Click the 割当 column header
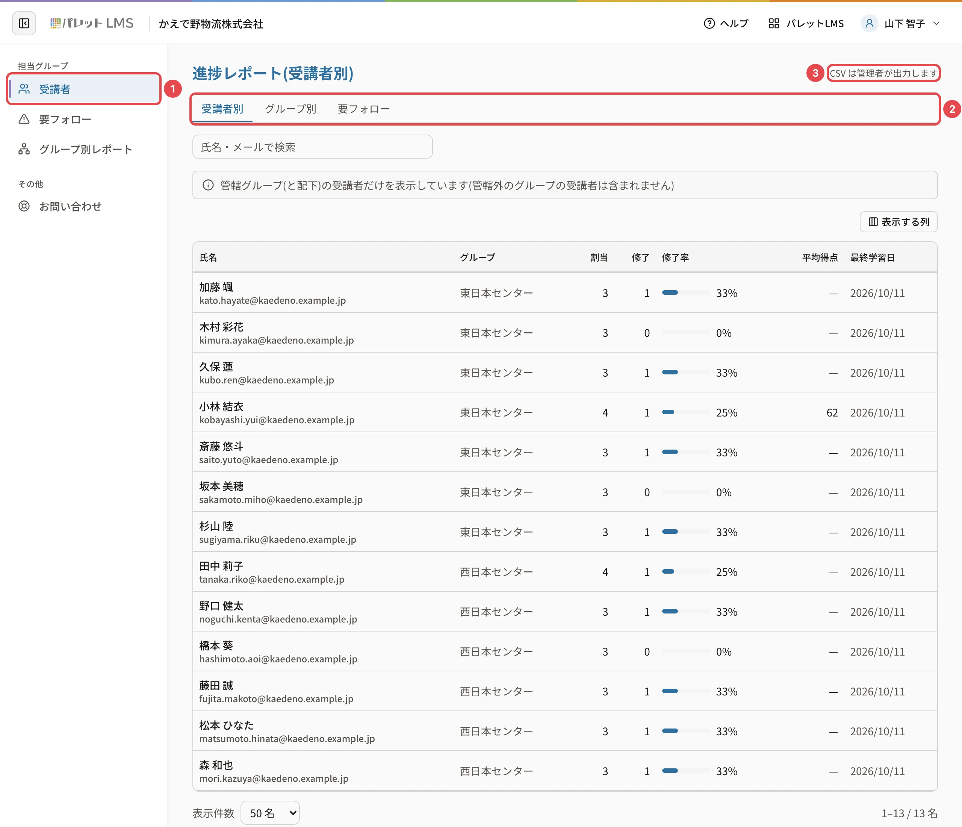The width and height of the screenshot is (962, 827). [x=599, y=257]
